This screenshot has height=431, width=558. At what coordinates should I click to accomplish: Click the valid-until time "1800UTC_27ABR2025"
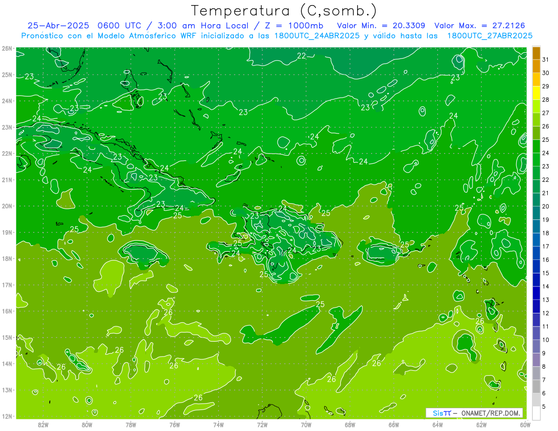(x=490, y=36)
